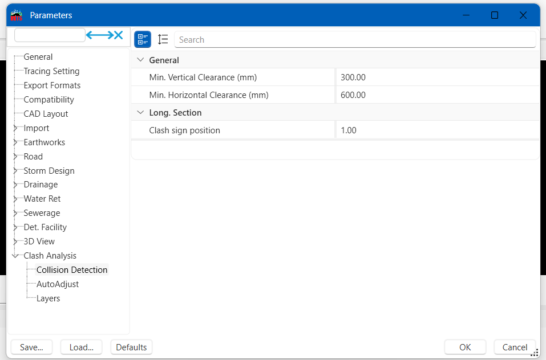Collapse the Clash Analysis tree node
546x360 pixels.
tap(15, 256)
